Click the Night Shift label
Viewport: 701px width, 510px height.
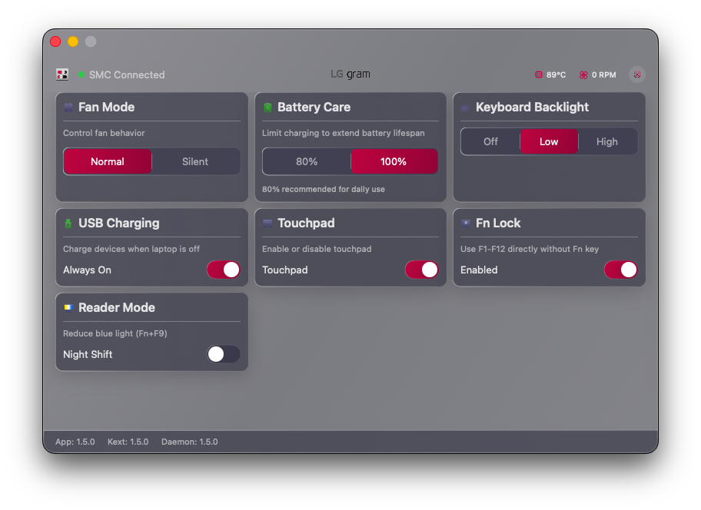pyautogui.click(x=88, y=354)
